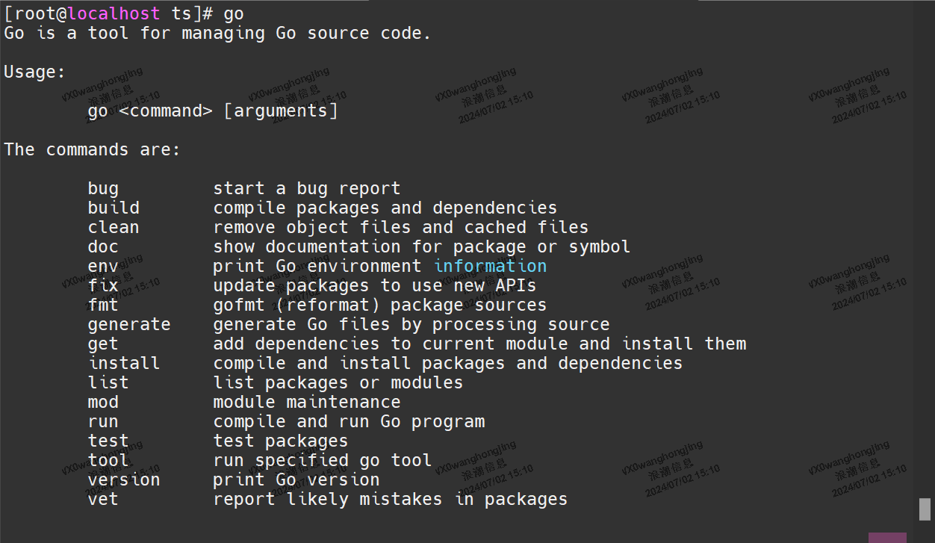Click the "doc" command entry
935x543 pixels.
(102, 246)
